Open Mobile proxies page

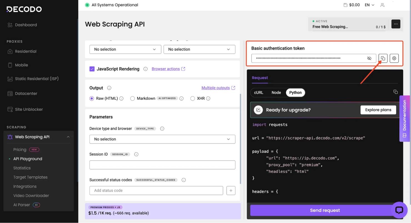[21, 65]
